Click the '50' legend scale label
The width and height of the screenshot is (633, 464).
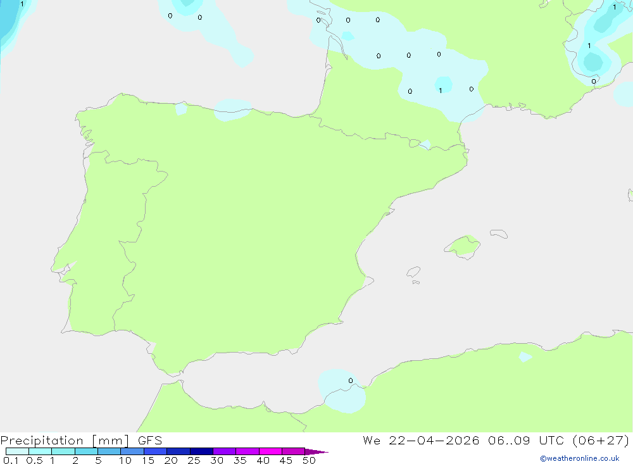309,460
